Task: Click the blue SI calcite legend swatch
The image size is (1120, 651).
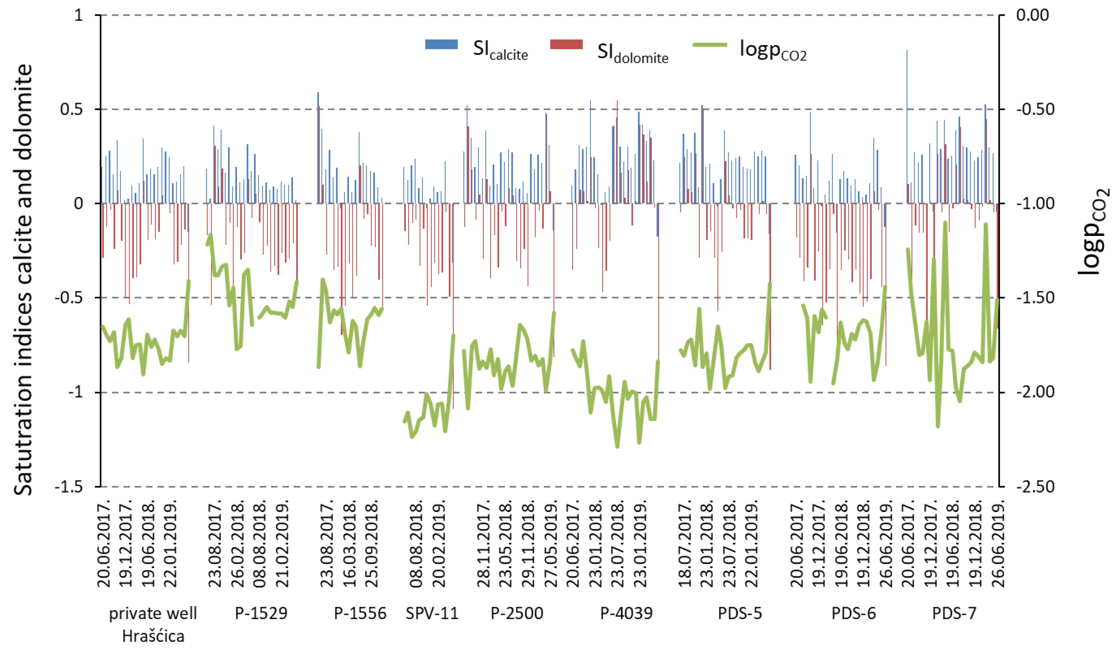Action: (441, 45)
